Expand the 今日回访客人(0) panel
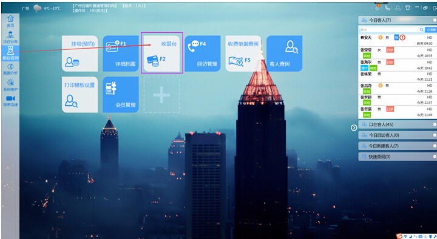This screenshot has width=437, height=239. point(398,135)
